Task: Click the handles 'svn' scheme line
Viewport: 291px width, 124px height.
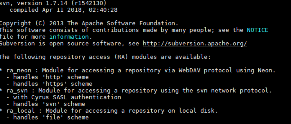Action: 46,104
